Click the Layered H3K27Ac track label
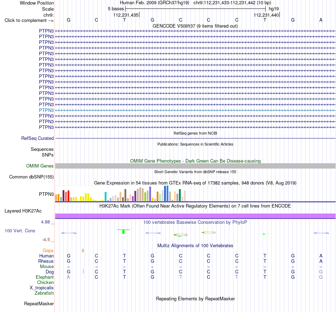 (23, 211)
